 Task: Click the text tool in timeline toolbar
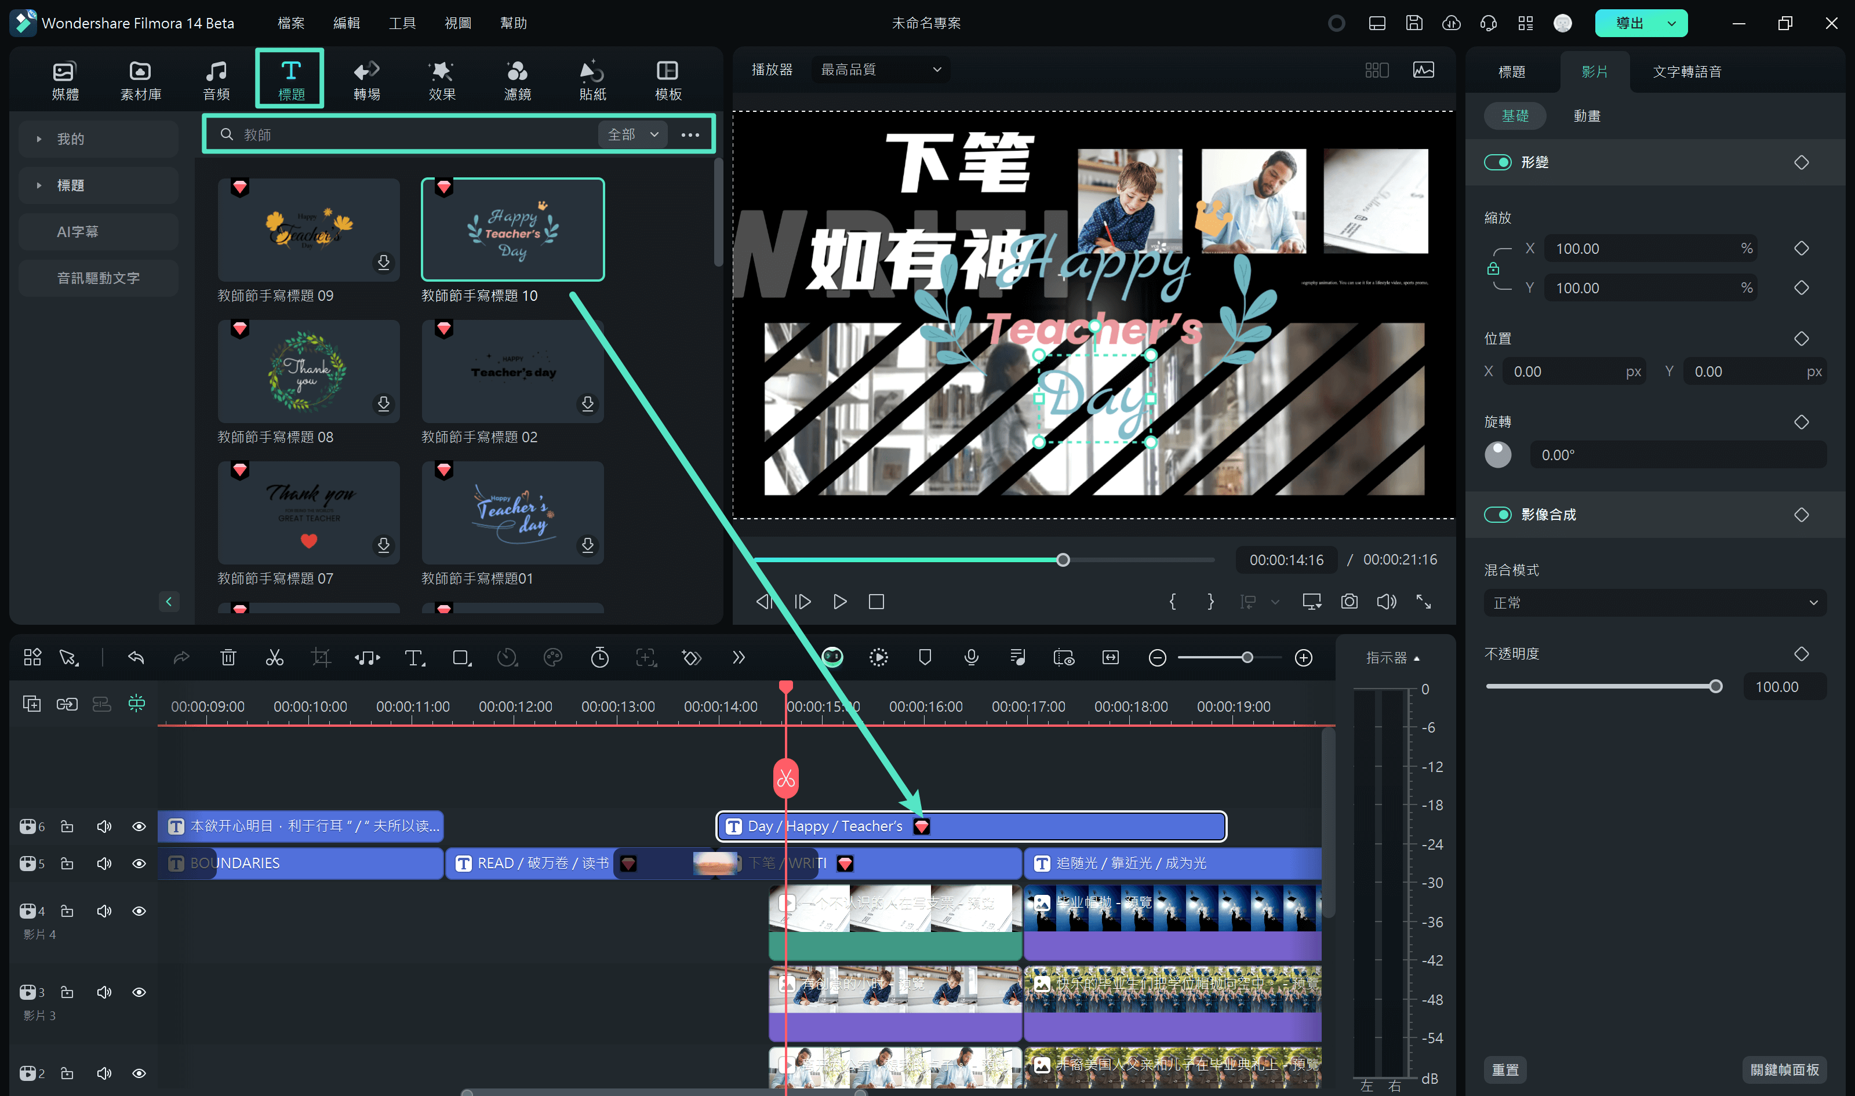[x=414, y=657]
